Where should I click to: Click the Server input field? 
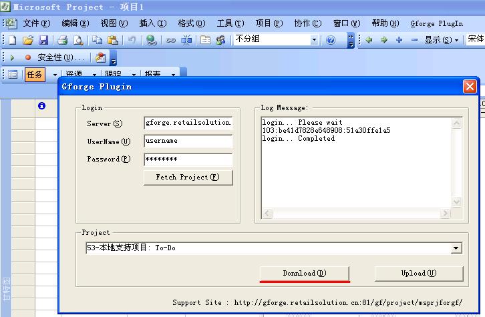click(x=188, y=123)
